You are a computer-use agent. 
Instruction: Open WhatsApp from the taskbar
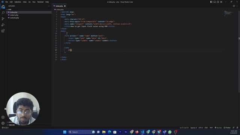[170, 132]
